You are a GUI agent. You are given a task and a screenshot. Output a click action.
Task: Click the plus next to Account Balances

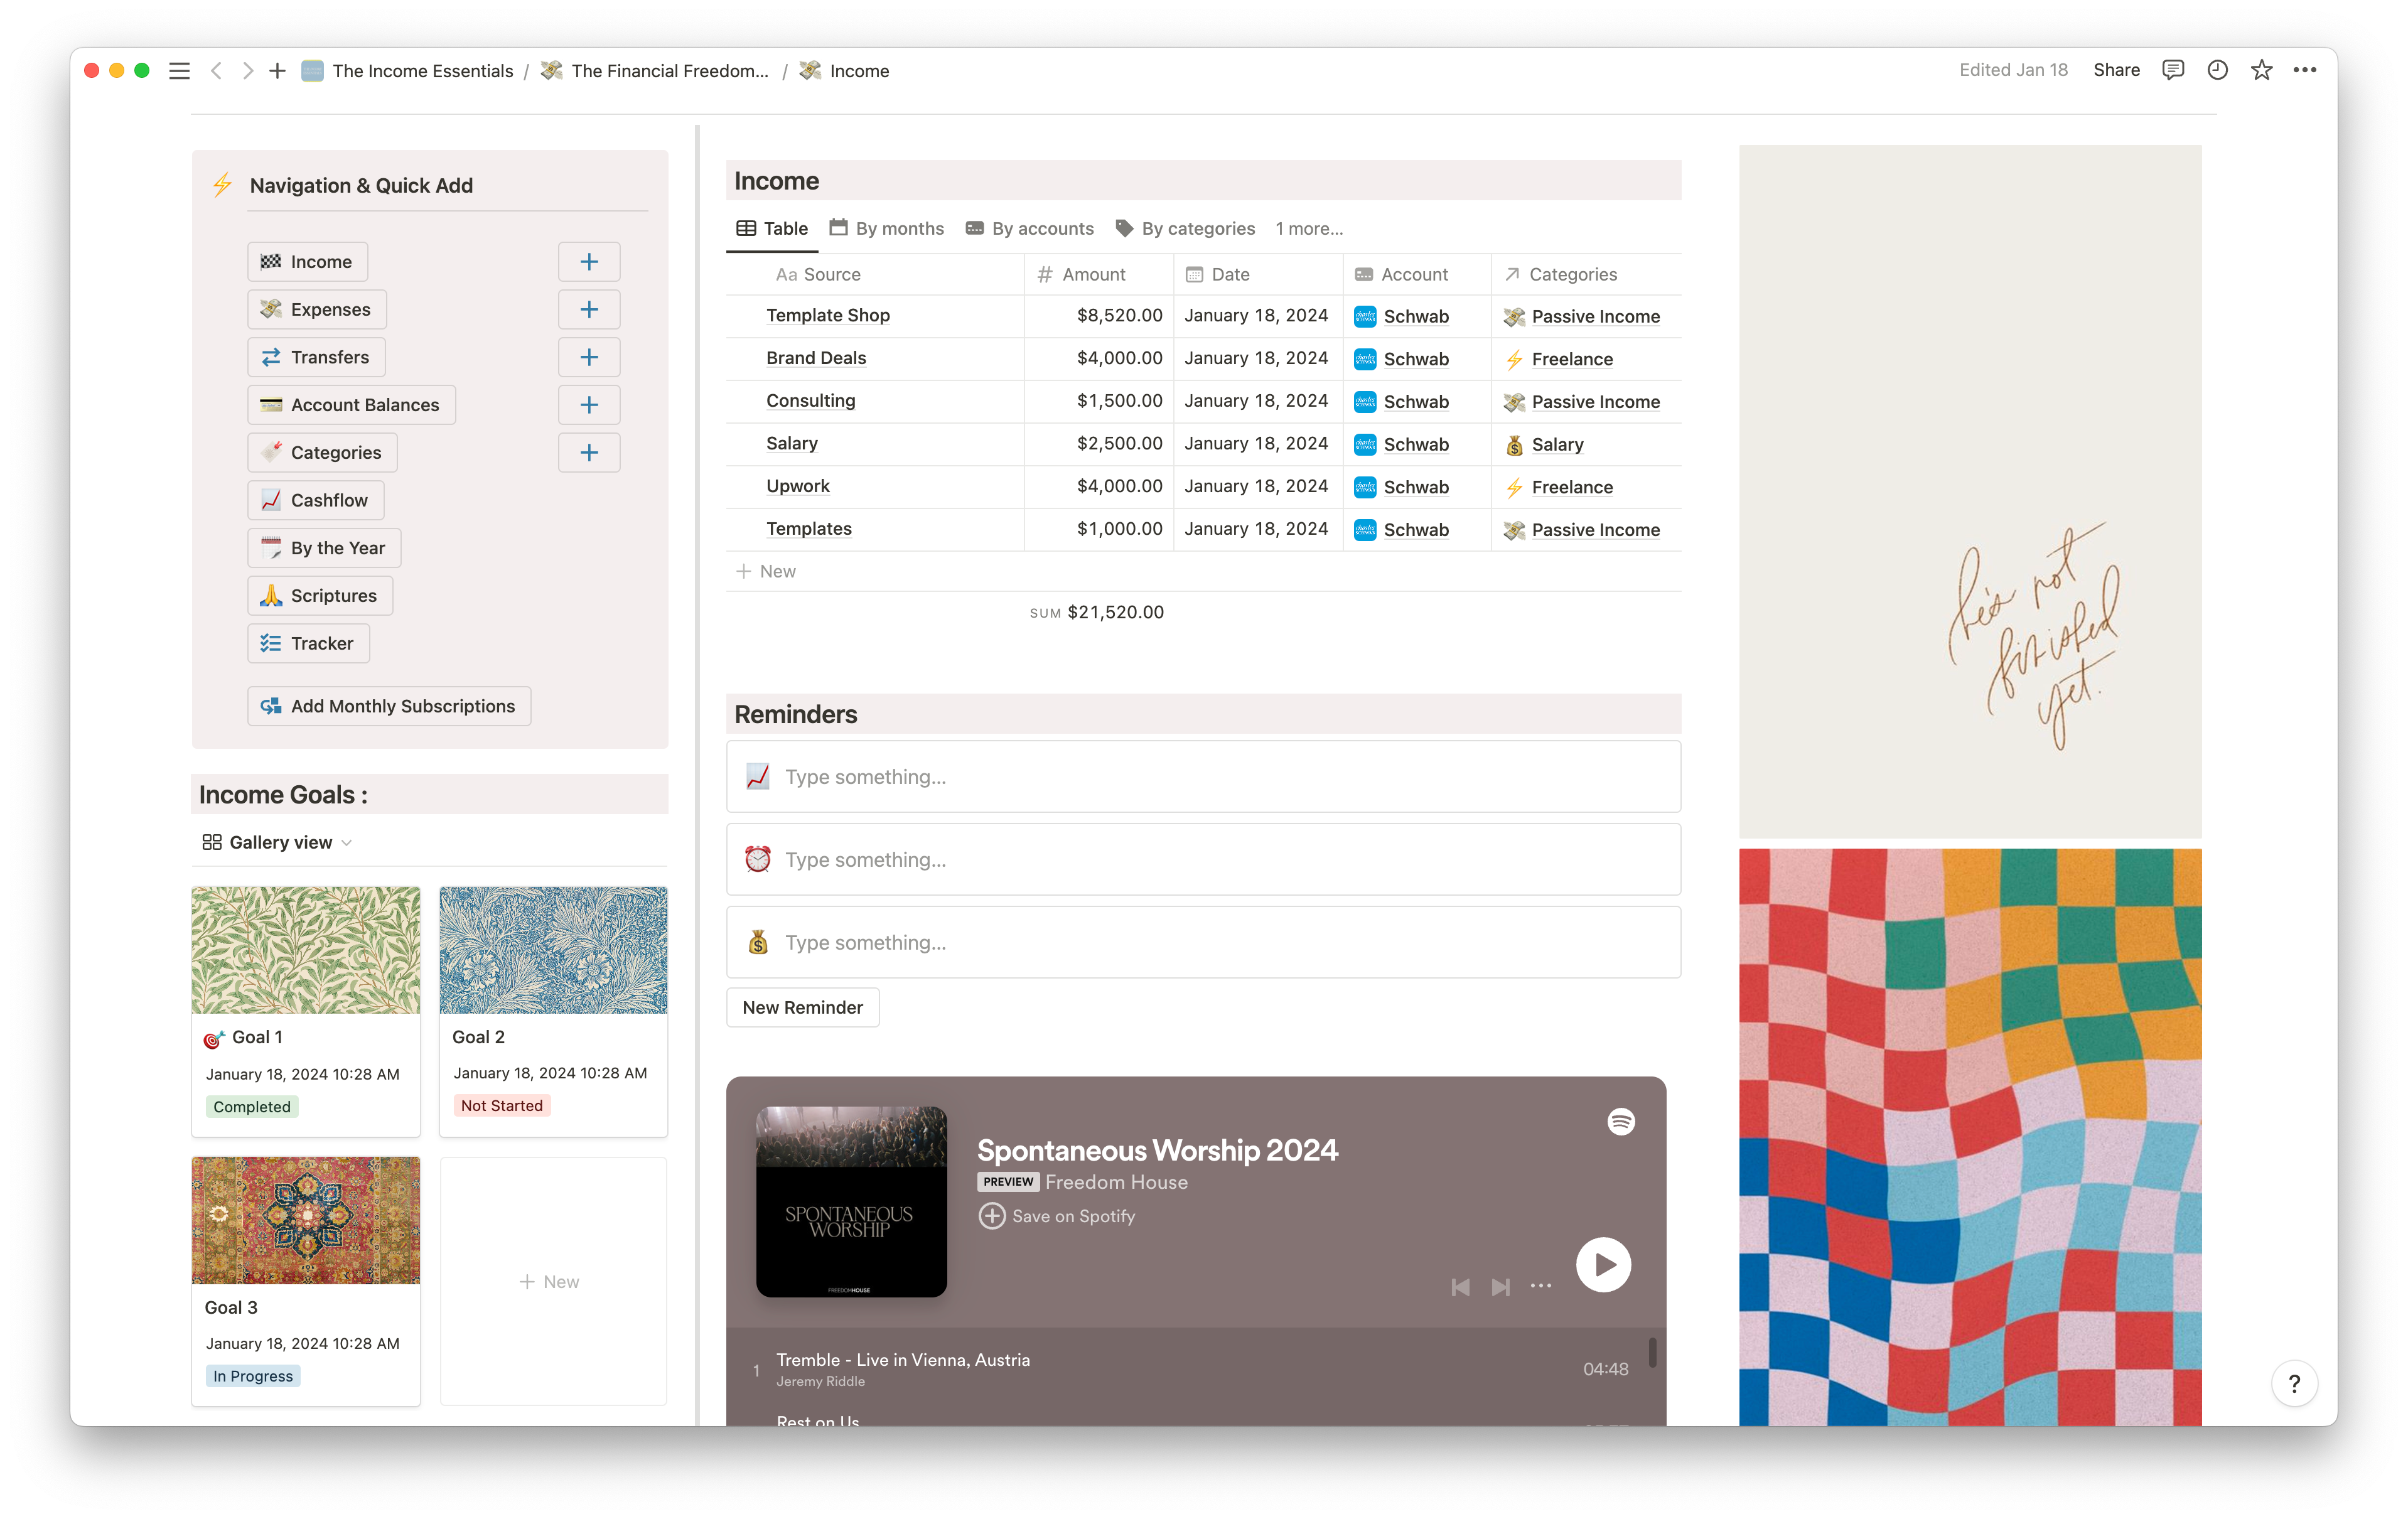click(x=589, y=405)
